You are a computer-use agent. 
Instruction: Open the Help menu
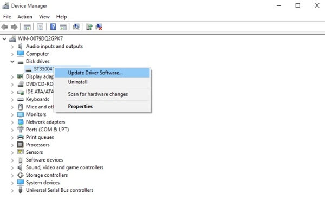61,17
